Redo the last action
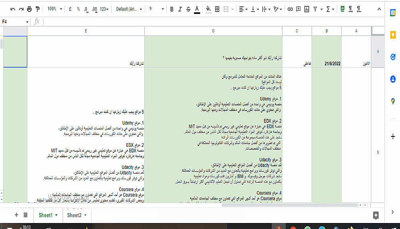Viewport: 400px width, 229px height. [21, 9]
